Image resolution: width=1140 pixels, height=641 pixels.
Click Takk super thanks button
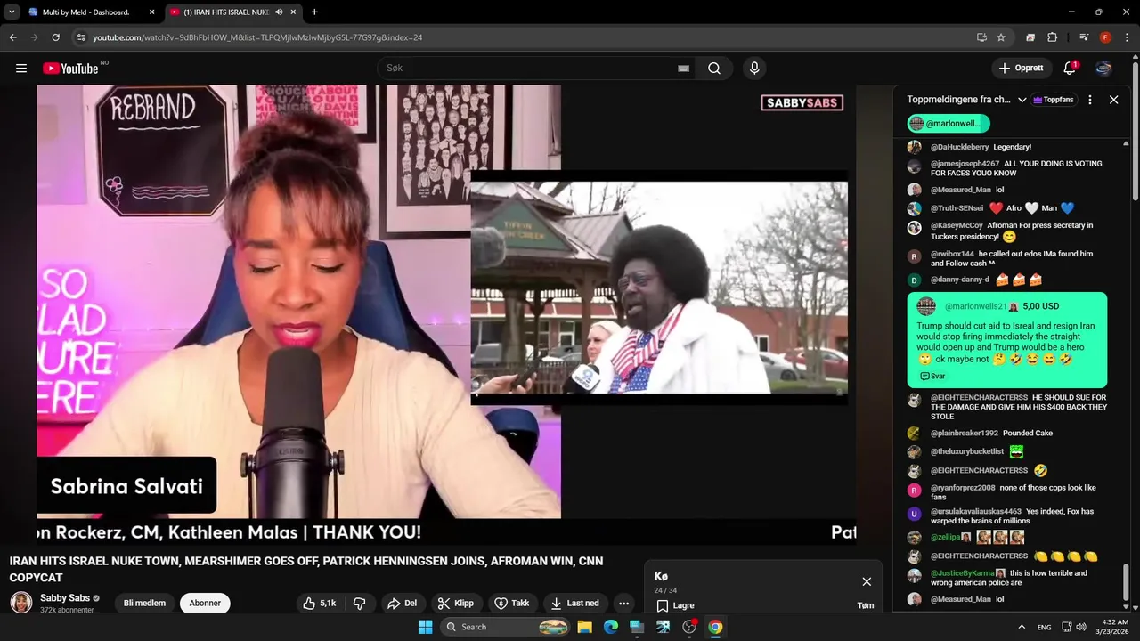pos(512,603)
